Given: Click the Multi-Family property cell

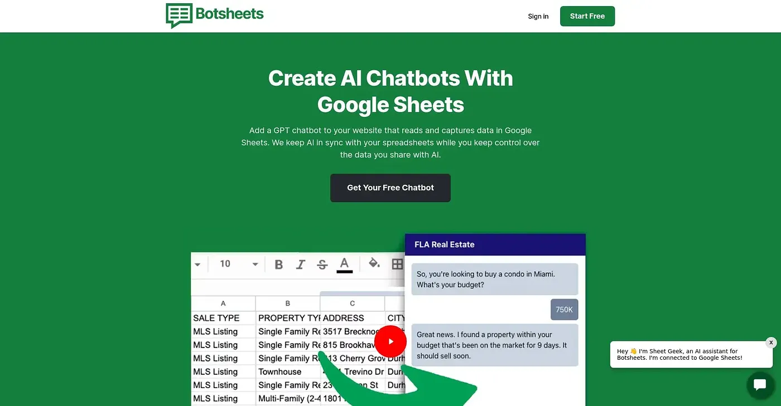Looking at the screenshot, I should (288, 398).
